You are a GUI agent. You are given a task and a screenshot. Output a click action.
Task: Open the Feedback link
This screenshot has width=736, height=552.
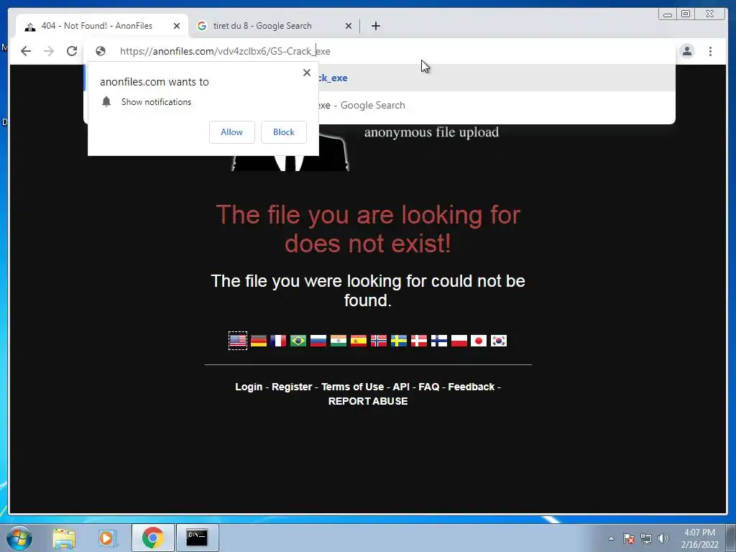[x=471, y=387]
